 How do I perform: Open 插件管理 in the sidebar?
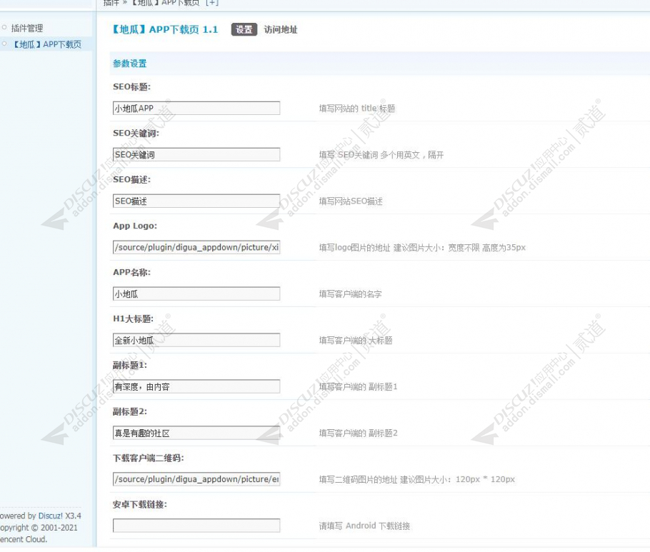coord(27,28)
